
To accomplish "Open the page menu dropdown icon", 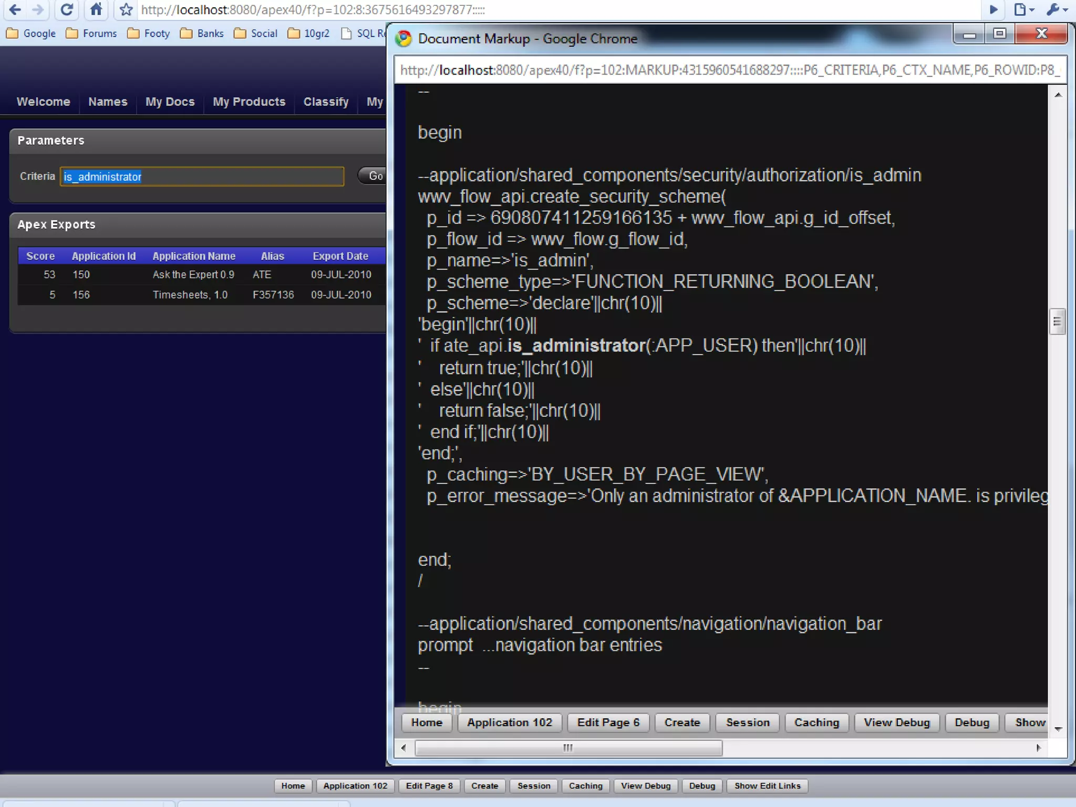I will pos(1023,9).
